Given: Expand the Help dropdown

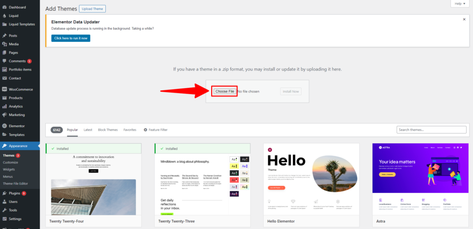Looking at the screenshot, I should point(460,4).
